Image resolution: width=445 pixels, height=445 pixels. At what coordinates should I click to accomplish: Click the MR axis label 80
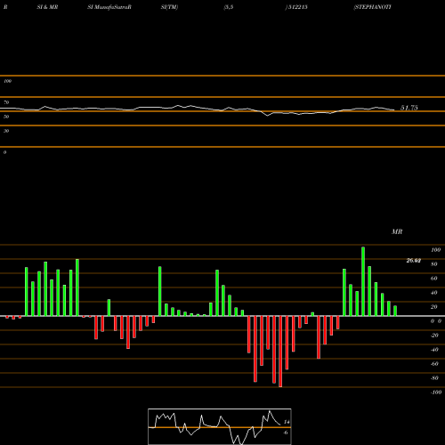point(434,264)
